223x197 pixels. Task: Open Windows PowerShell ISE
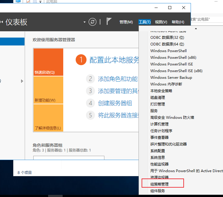coord(172,64)
